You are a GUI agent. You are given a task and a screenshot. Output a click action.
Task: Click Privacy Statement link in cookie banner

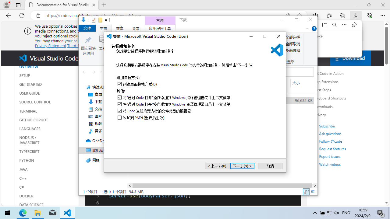coord(51,46)
